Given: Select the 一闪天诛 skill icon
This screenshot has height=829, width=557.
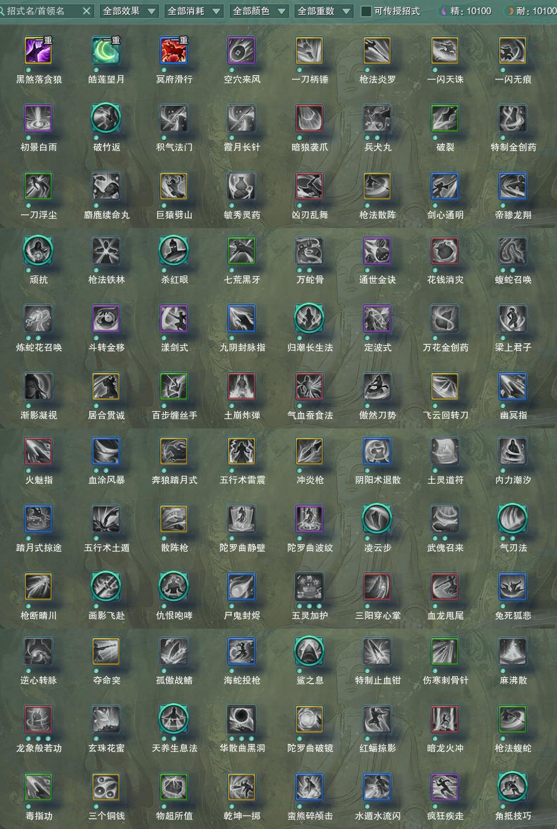Looking at the screenshot, I should pos(445,51).
